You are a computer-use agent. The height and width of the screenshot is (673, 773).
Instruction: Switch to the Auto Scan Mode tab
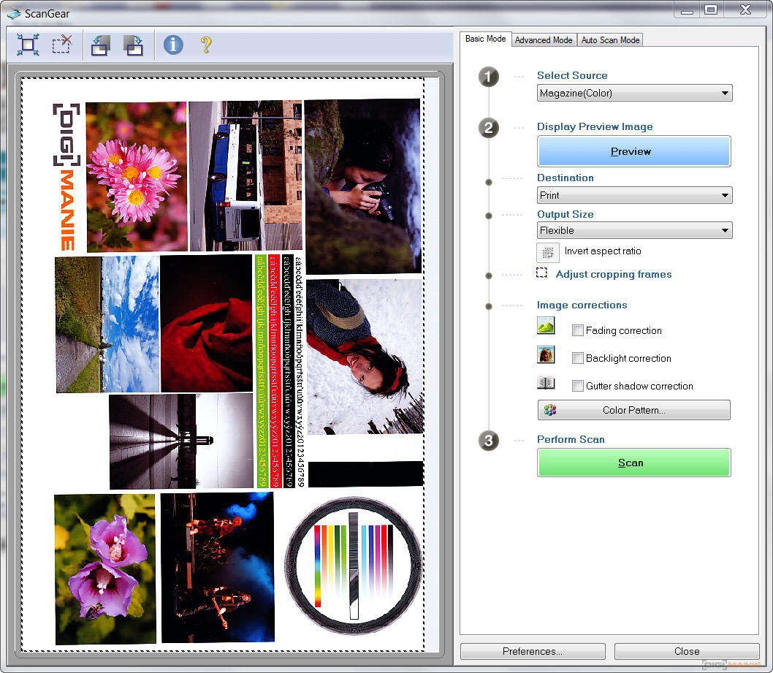point(610,40)
